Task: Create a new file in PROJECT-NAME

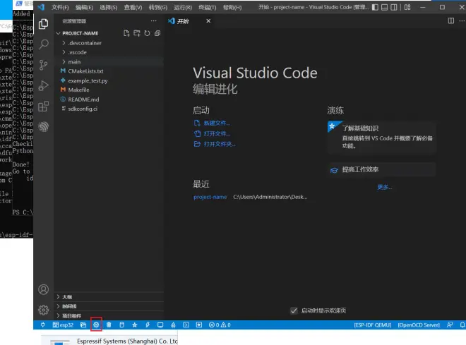Action: pyautogui.click(x=126, y=33)
